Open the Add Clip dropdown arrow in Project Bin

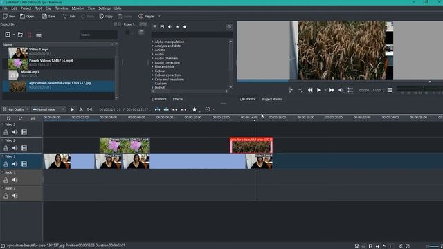click(14, 35)
